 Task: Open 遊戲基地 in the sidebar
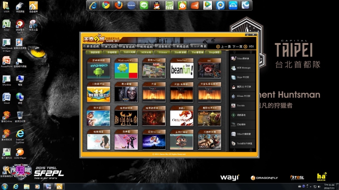click(242, 115)
